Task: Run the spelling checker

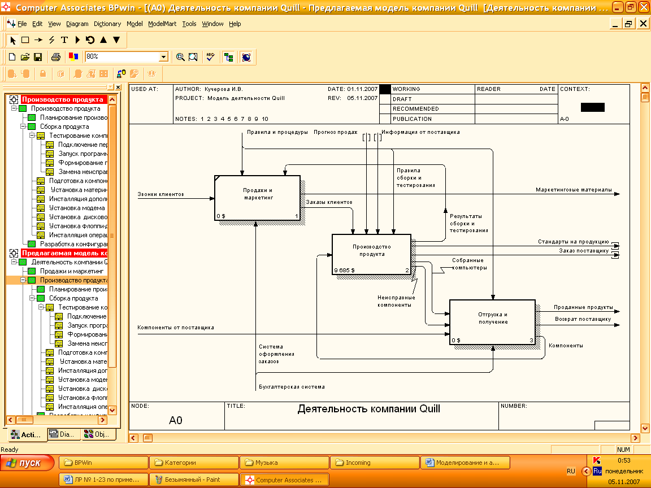Action: click(210, 57)
